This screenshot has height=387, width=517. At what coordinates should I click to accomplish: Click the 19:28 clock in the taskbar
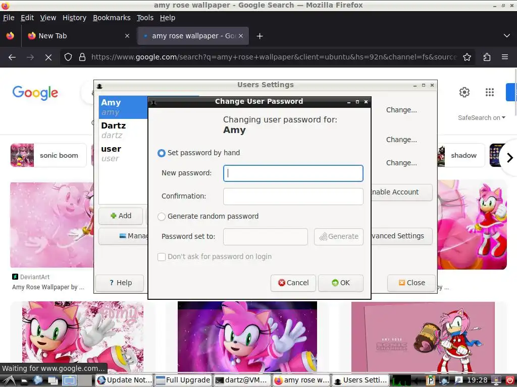(x=477, y=380)
